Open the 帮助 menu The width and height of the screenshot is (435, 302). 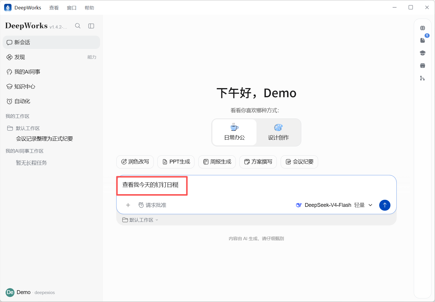[89, 8]
